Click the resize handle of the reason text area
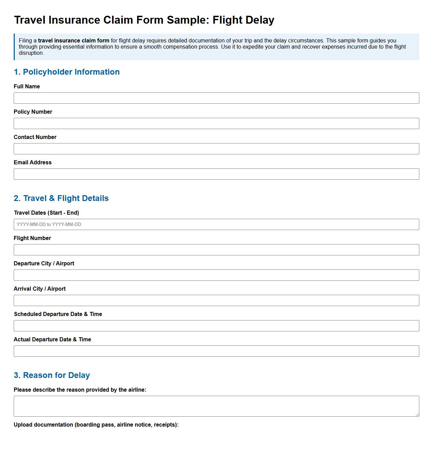Screen dimensions: 433x455 (x=417, y=415)
